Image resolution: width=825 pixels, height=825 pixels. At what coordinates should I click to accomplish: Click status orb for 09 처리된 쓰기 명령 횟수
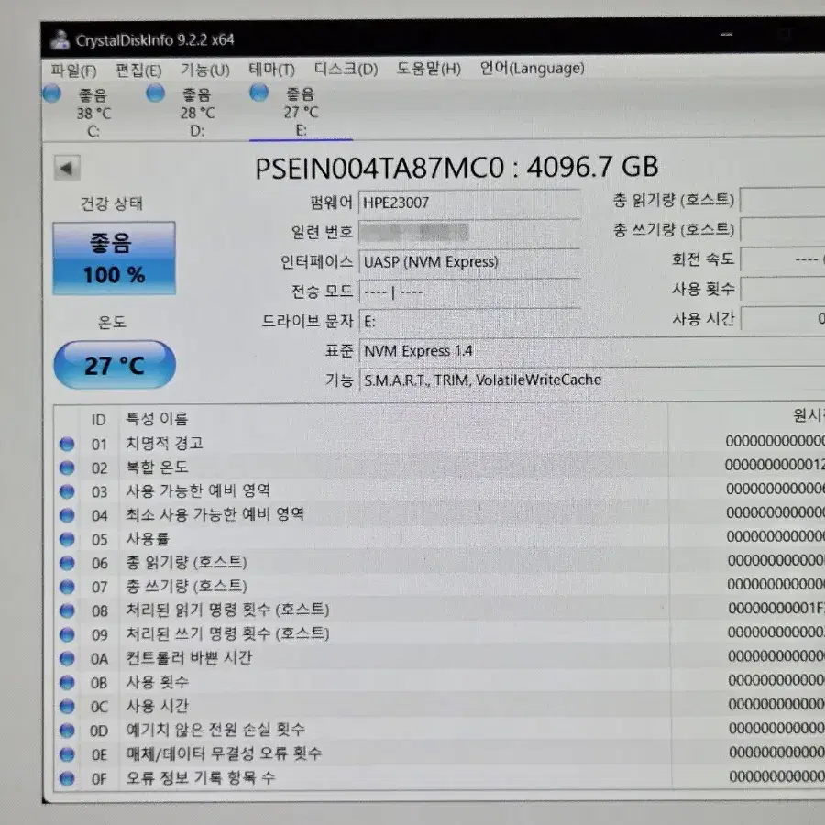67,634
